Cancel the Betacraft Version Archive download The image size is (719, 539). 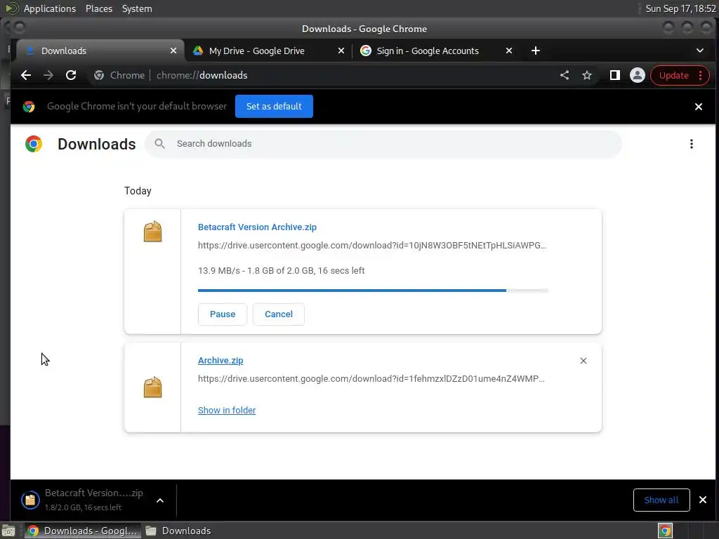(278, 314)
